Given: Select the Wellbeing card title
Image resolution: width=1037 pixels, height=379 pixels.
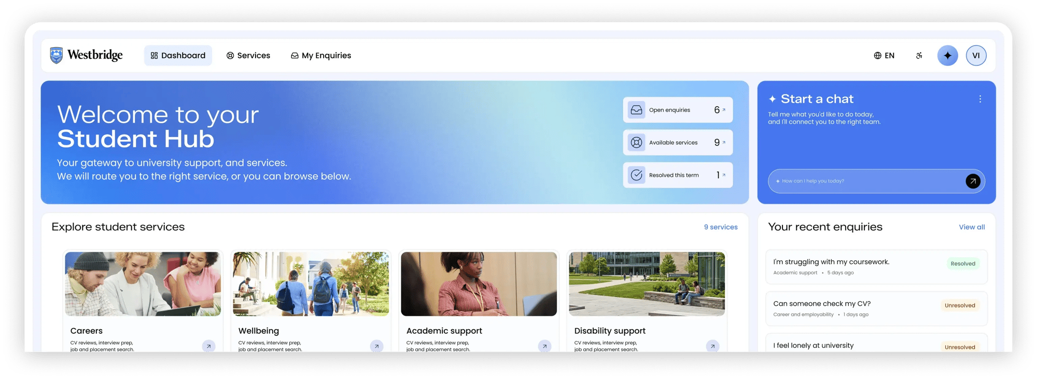Looking at the screenshot, I should (x=258, y=331).
